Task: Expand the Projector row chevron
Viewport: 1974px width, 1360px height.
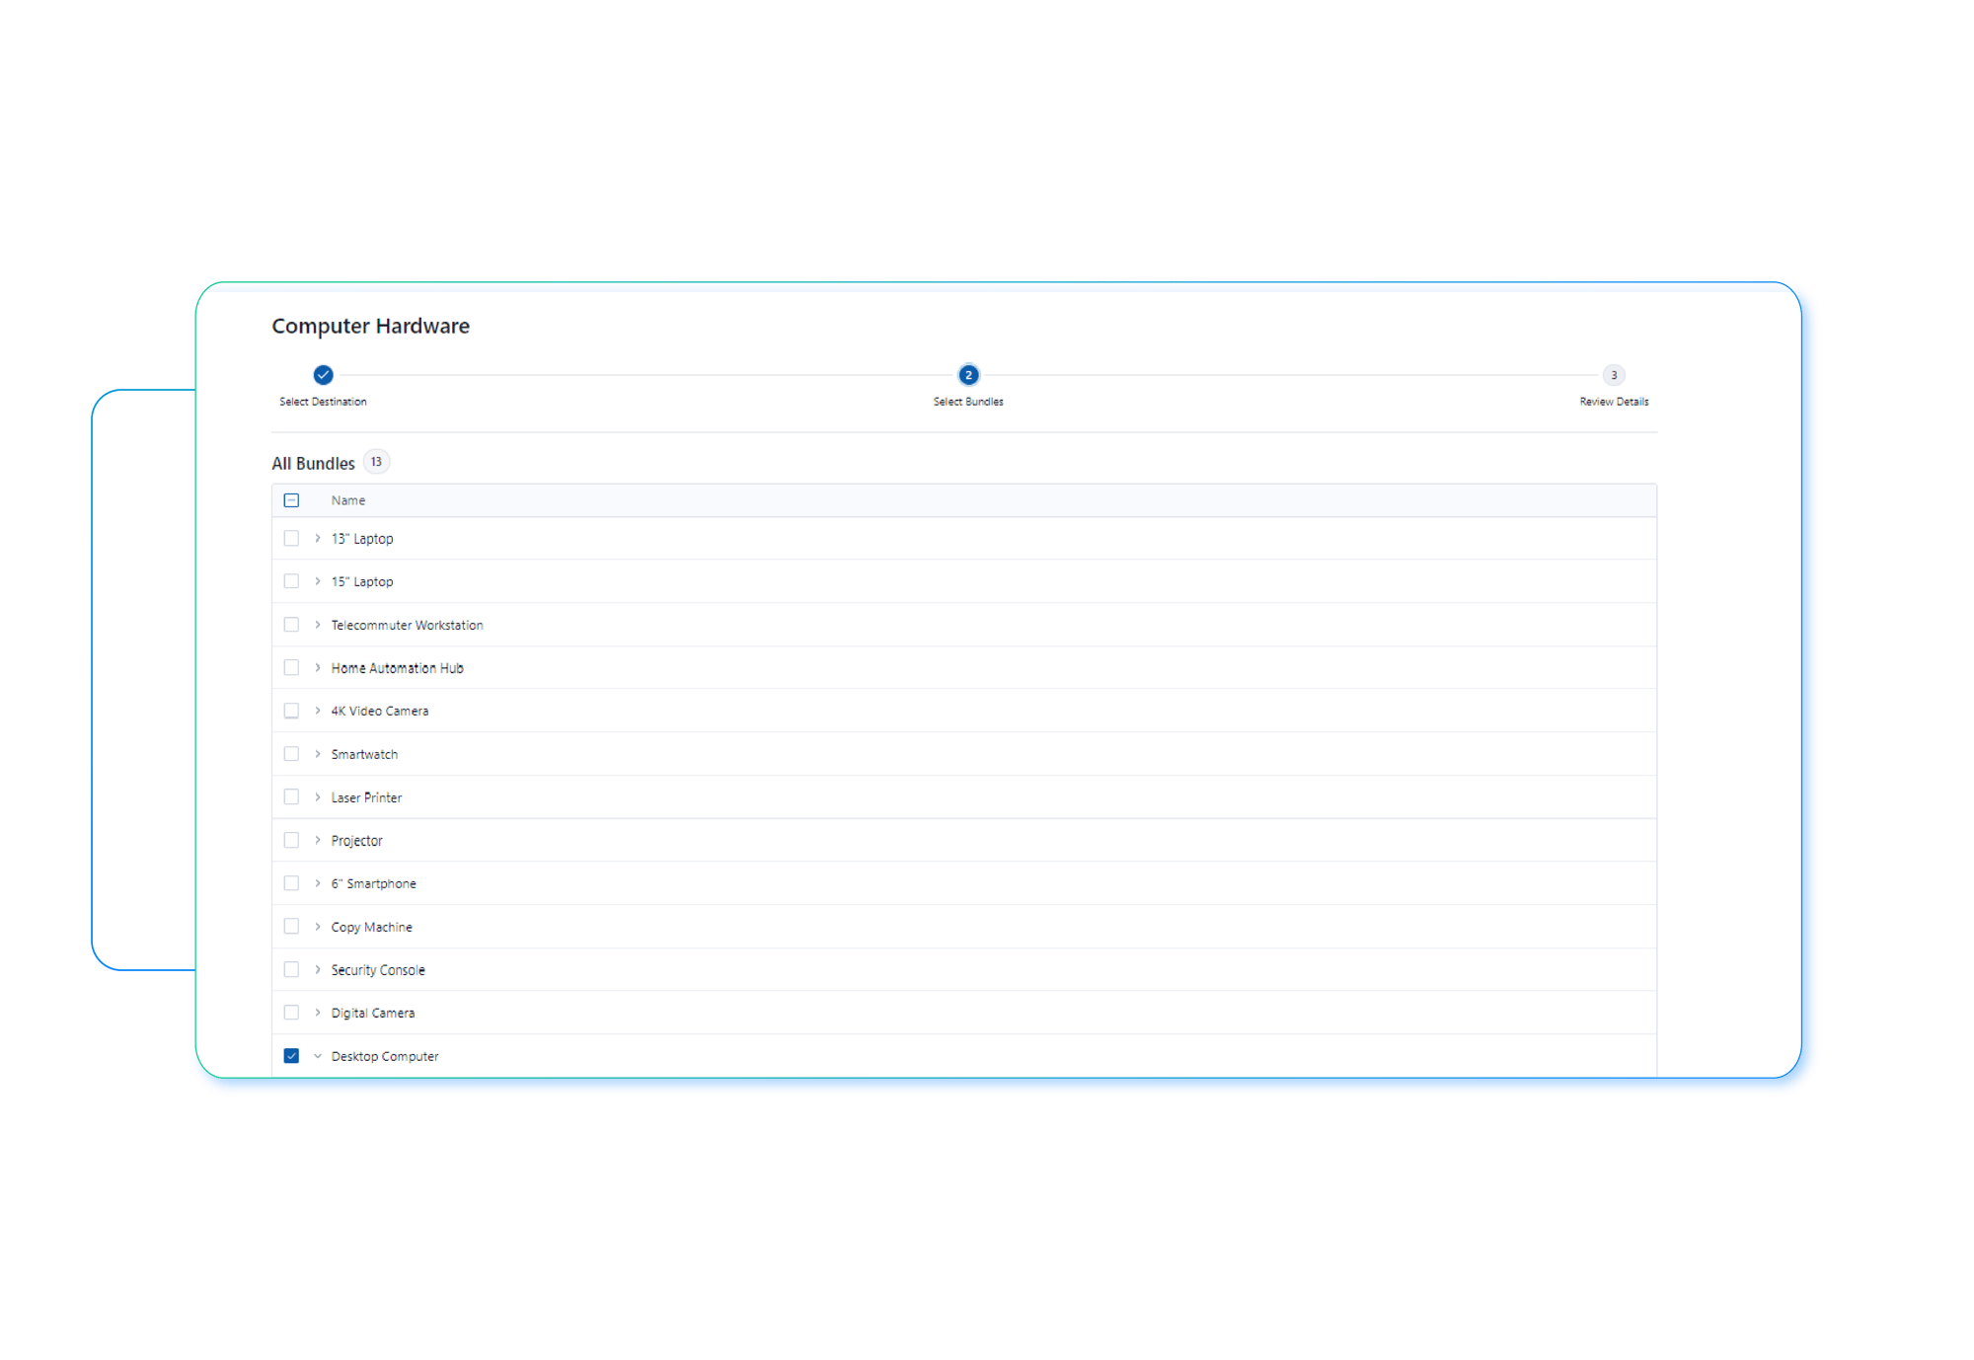Action: [318, 841]
